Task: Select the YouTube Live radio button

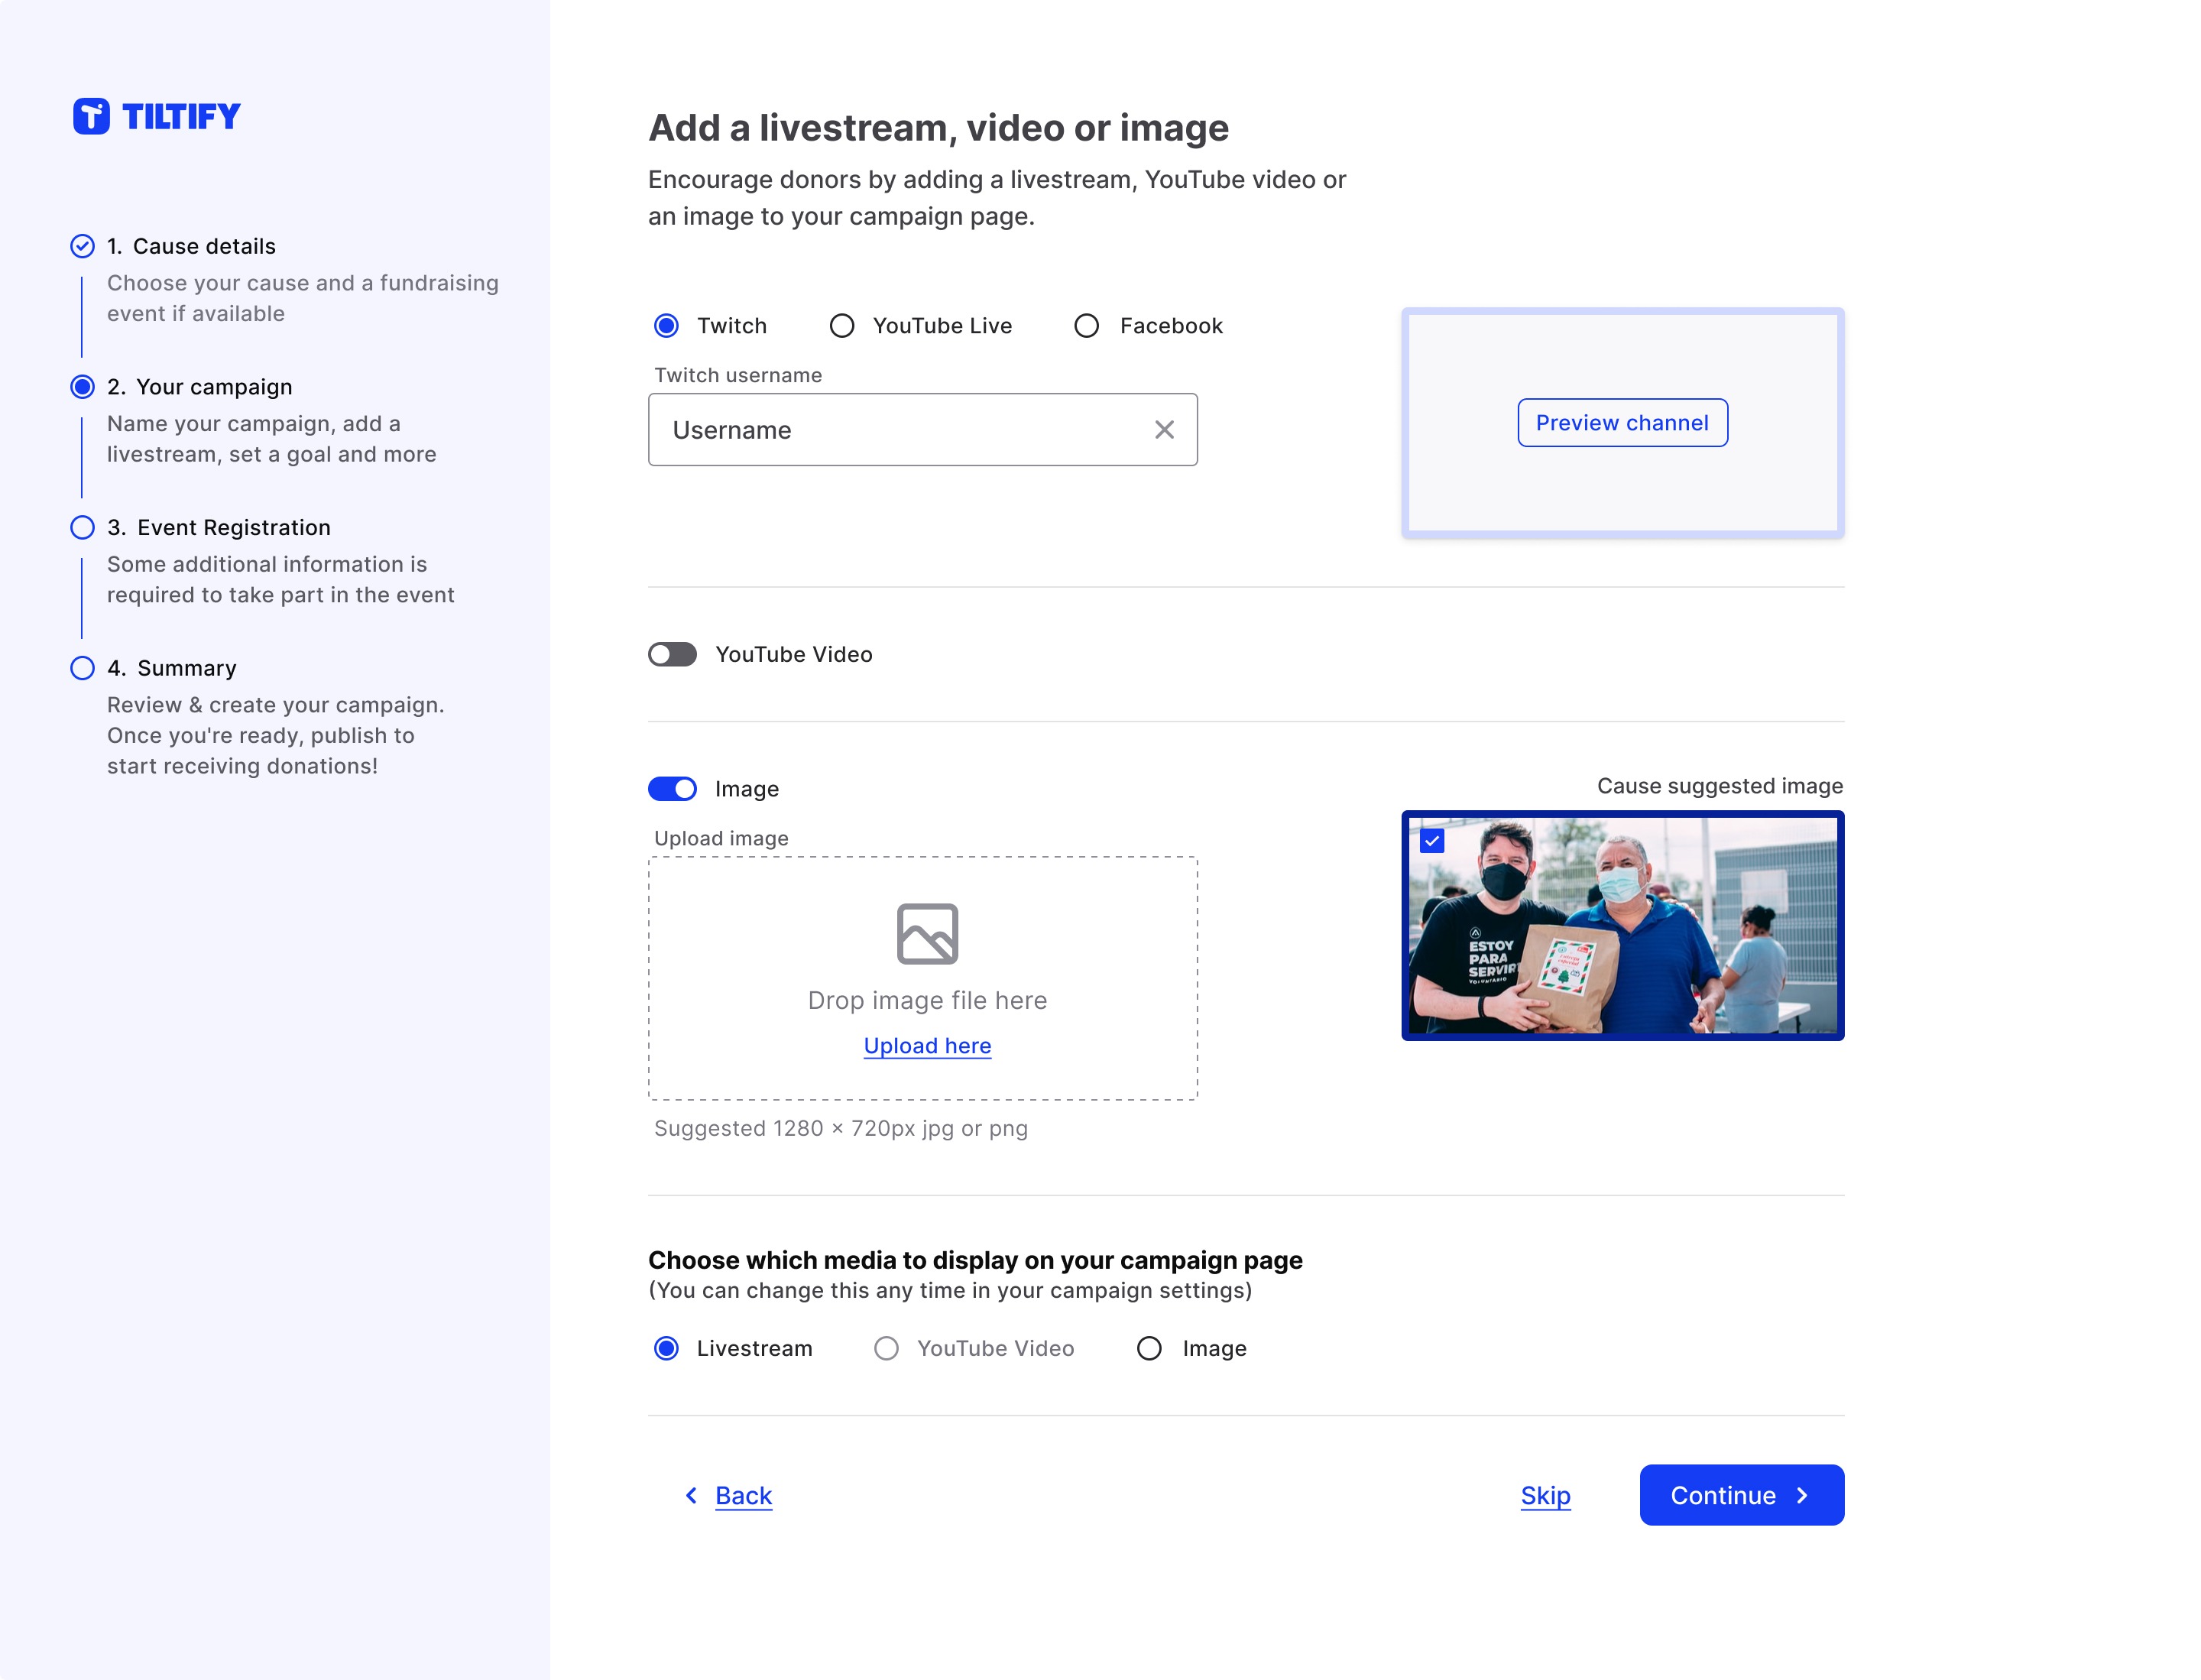Action: click(x=842, y=326)
